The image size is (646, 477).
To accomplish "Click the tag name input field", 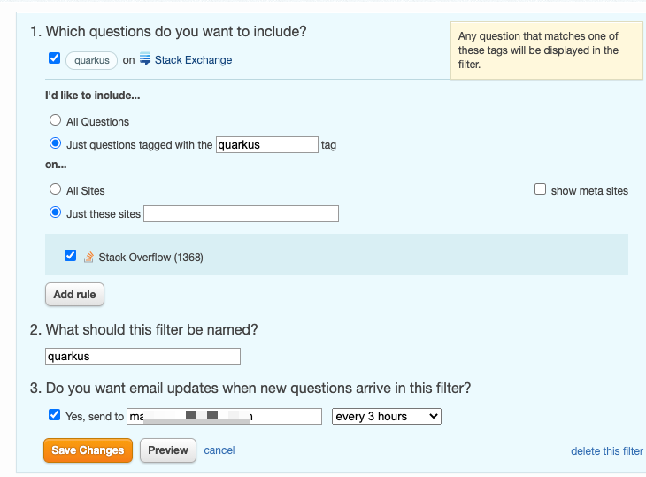I will [266, 144].
